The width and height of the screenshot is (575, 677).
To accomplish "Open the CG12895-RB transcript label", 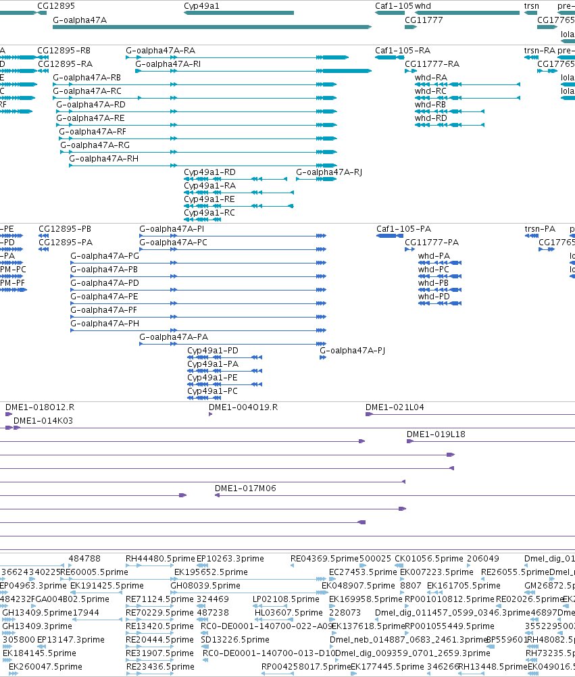I will tap(64, 51).
